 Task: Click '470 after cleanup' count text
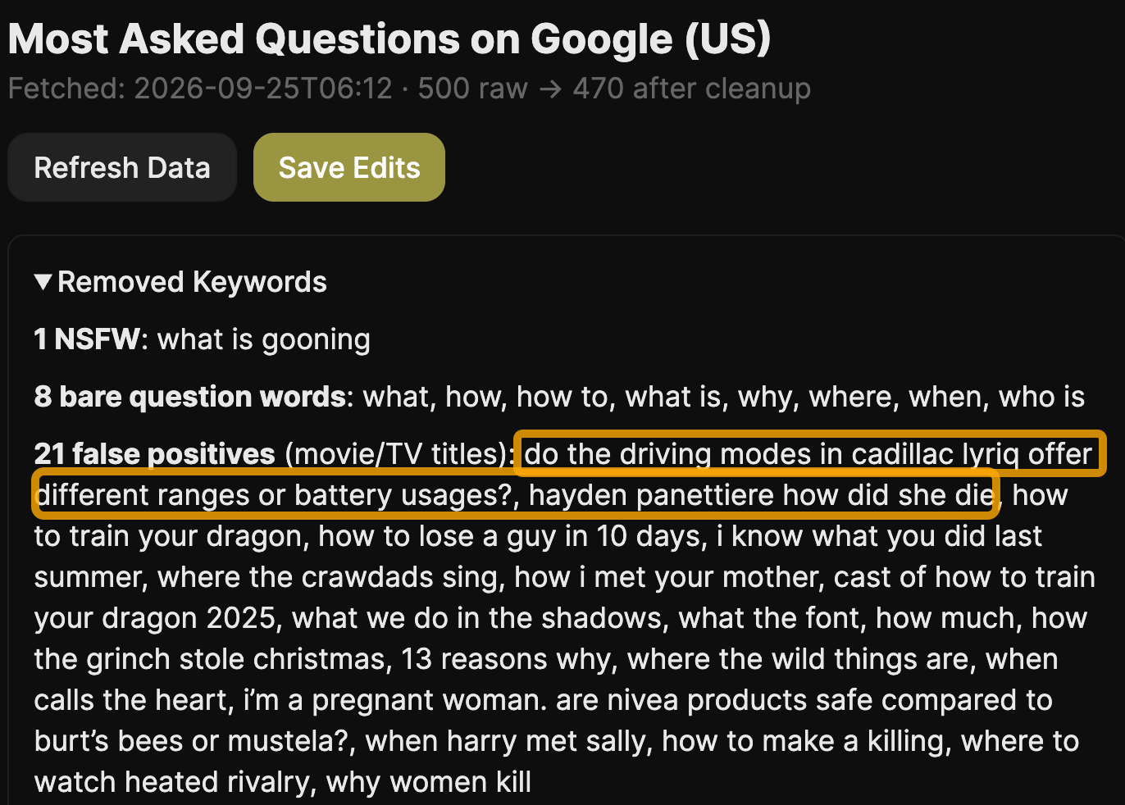[692, 89]
